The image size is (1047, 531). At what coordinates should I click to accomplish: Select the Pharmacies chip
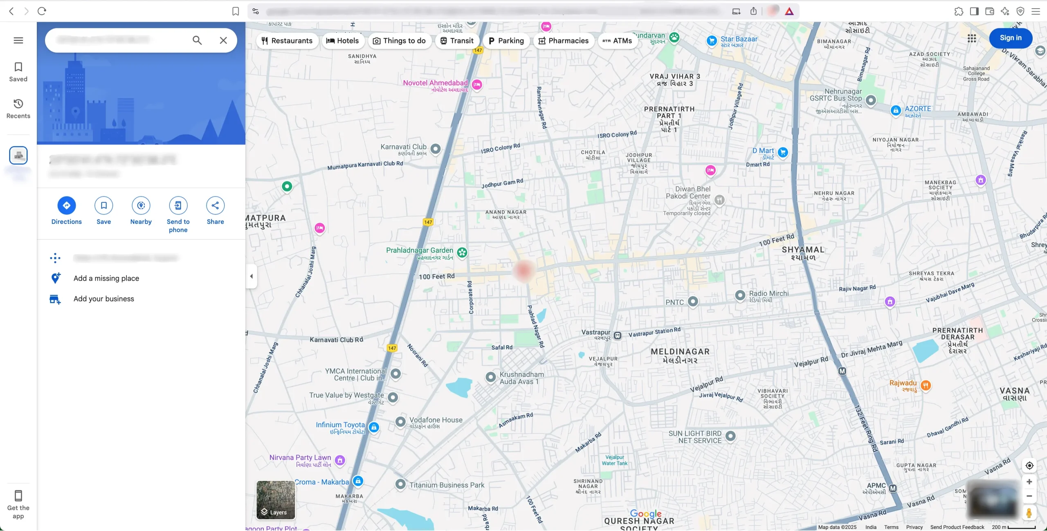[x=564, y=40]
